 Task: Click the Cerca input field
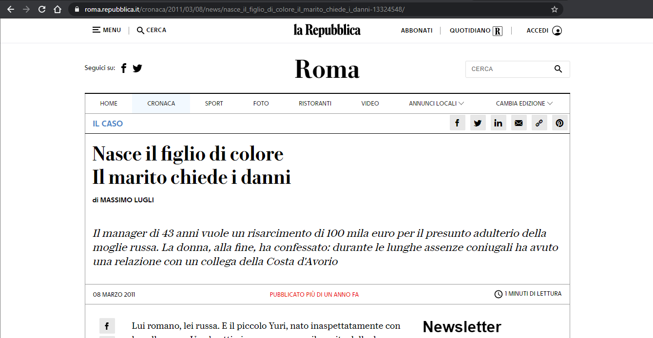click(509, 69)
